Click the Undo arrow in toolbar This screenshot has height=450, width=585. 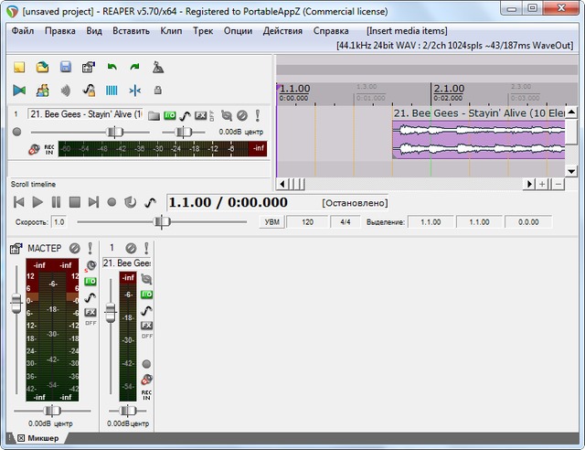112,68
